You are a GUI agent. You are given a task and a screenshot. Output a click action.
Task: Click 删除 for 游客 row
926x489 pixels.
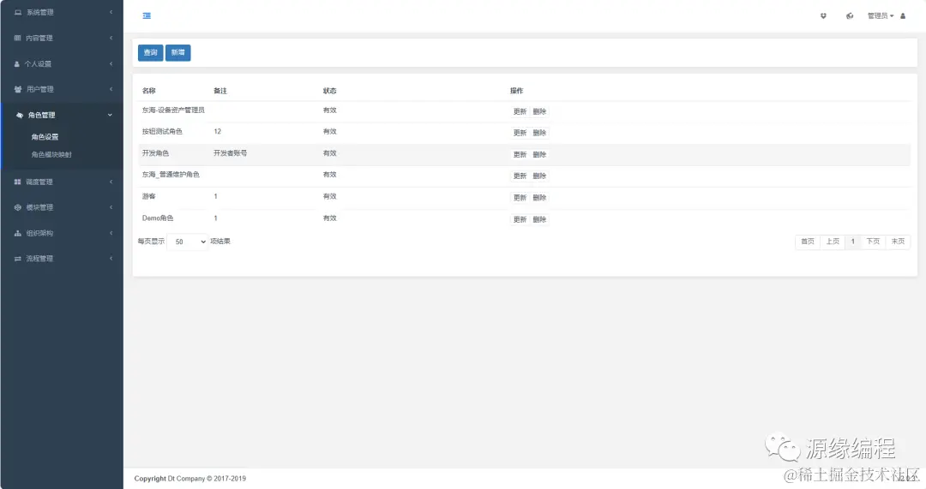point(539,198)
